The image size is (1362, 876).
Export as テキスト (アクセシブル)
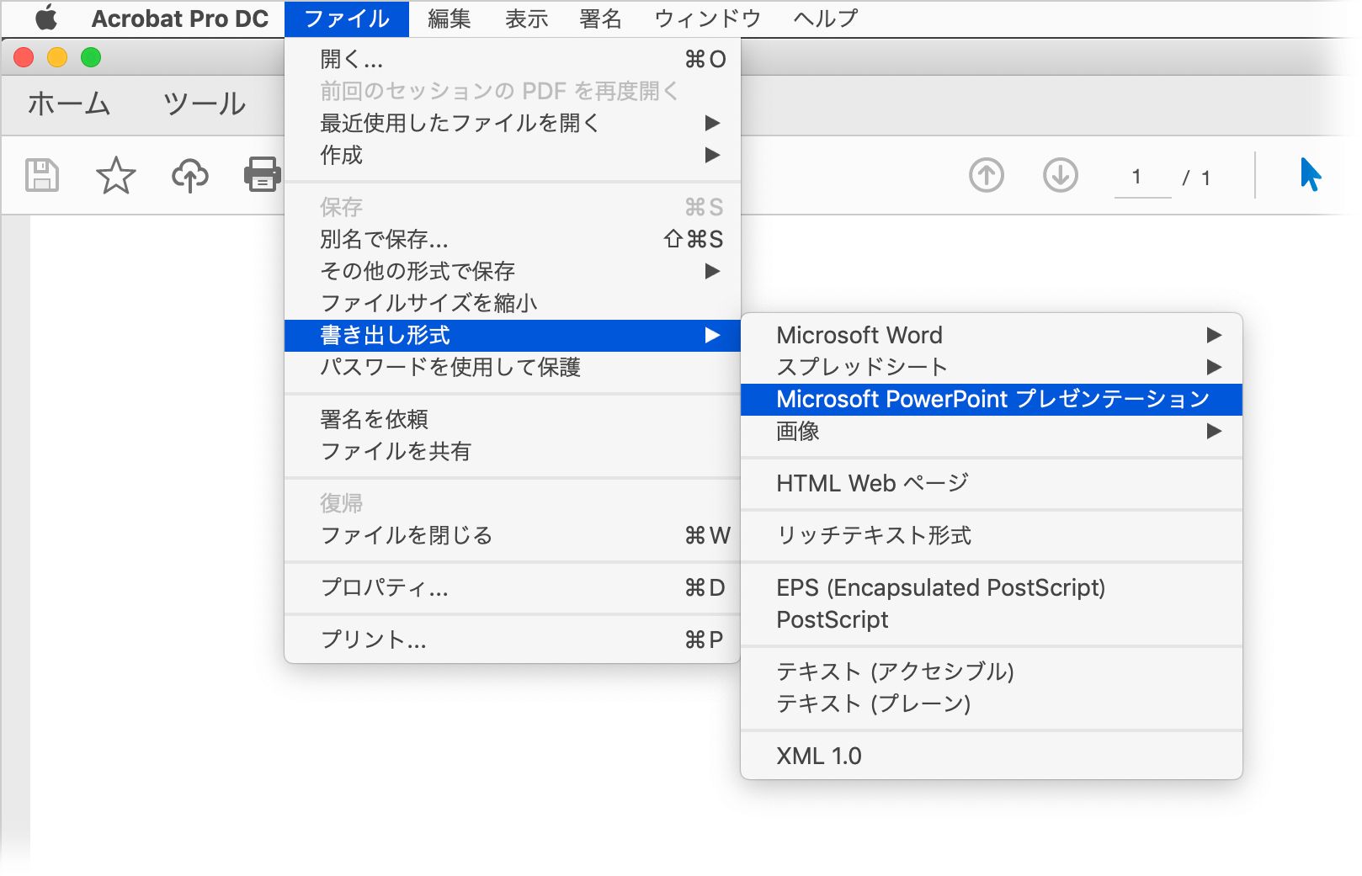[992, 672]
